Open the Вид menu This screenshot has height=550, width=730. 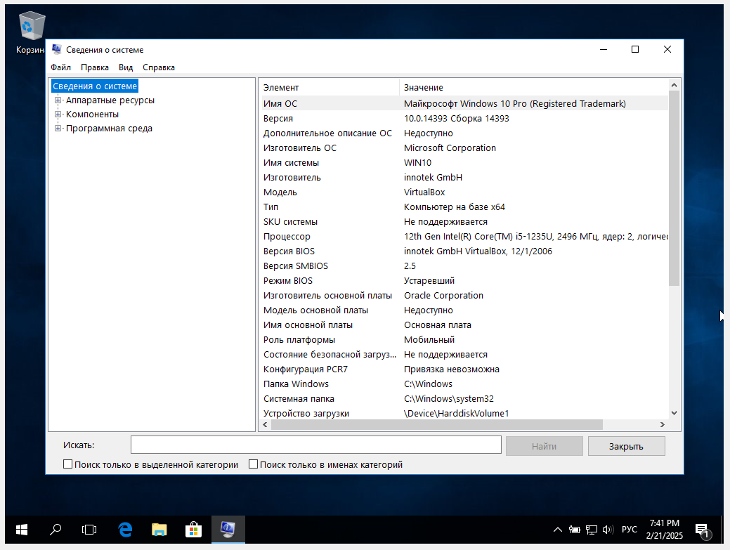click(126, 67)
